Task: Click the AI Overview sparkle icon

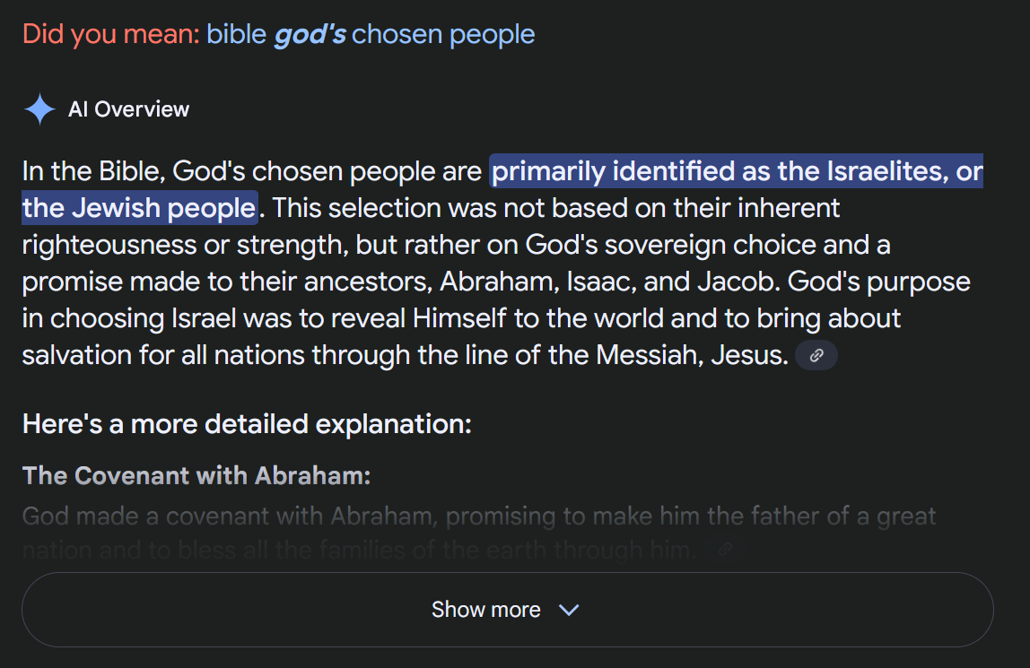Action: (x=39, y=109)
